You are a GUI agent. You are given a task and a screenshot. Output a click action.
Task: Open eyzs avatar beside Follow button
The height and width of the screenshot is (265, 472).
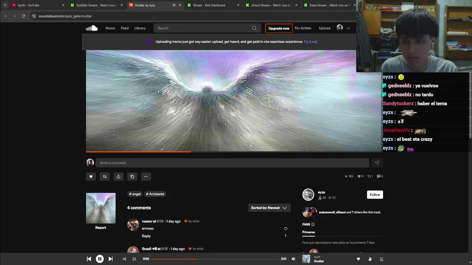tap(308, 195)
